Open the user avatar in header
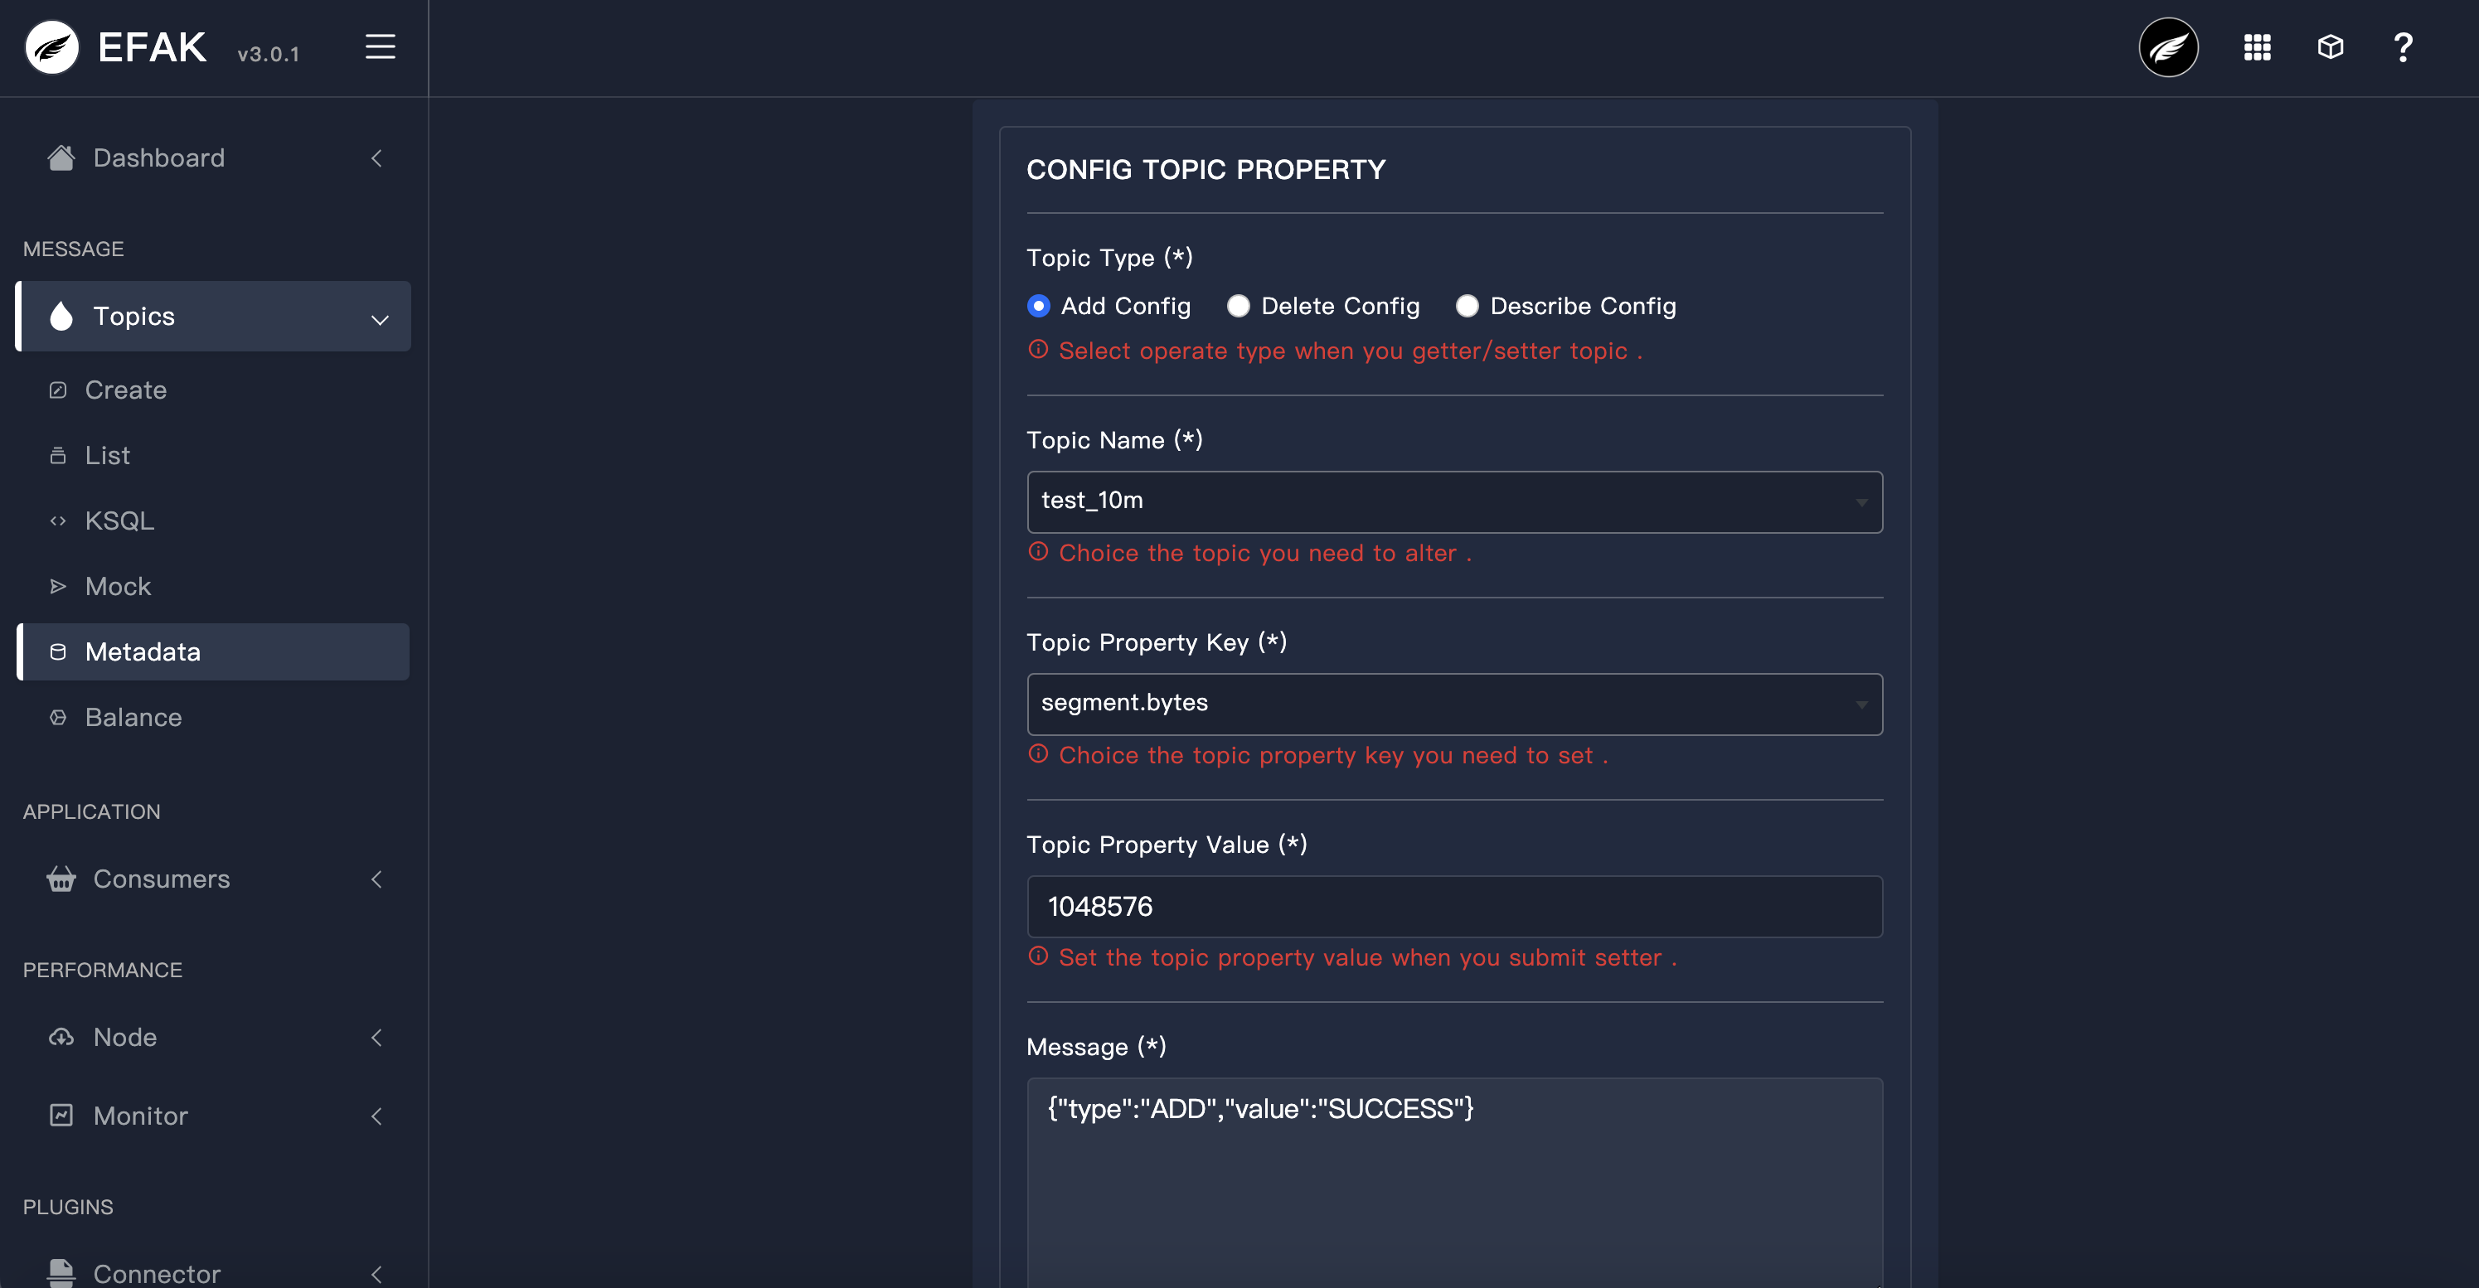This screenshot has height=1288, width=2479. pyautogui.click(x=2167, y=47)
